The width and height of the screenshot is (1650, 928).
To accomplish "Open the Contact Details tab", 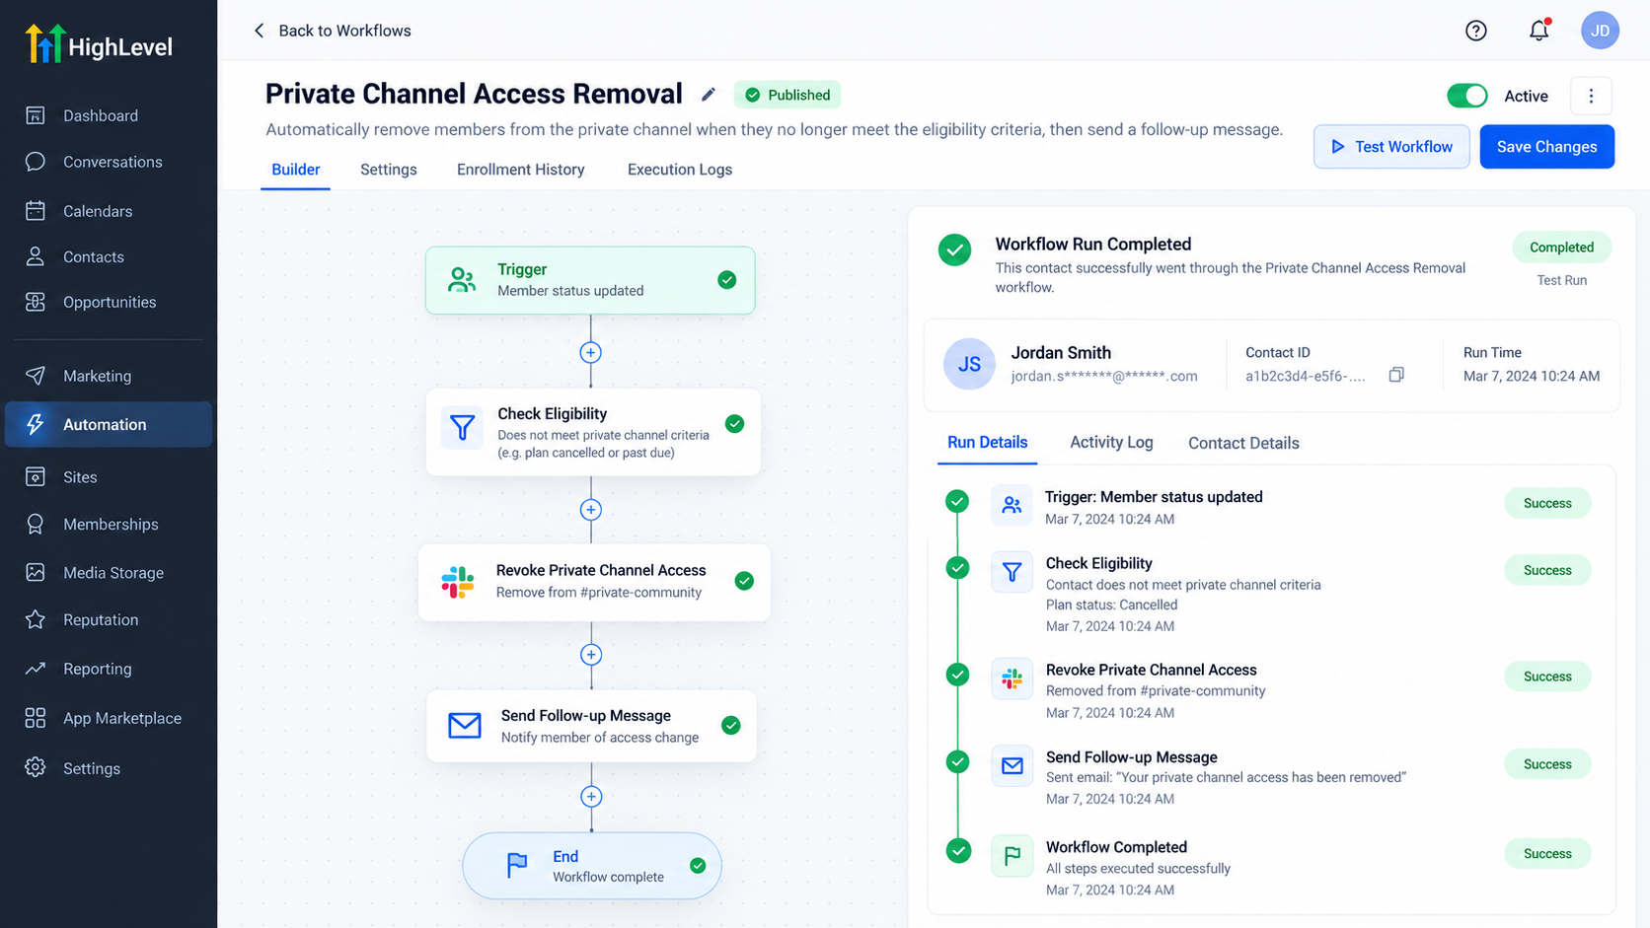I will [1243, 443].
